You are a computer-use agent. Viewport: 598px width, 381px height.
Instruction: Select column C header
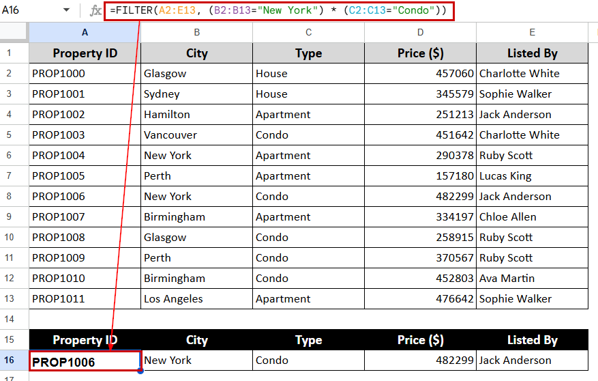(308, 33)
